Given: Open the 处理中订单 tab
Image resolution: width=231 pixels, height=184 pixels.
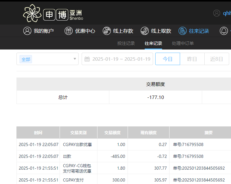Looking at the screenshot, I should 183,43.
